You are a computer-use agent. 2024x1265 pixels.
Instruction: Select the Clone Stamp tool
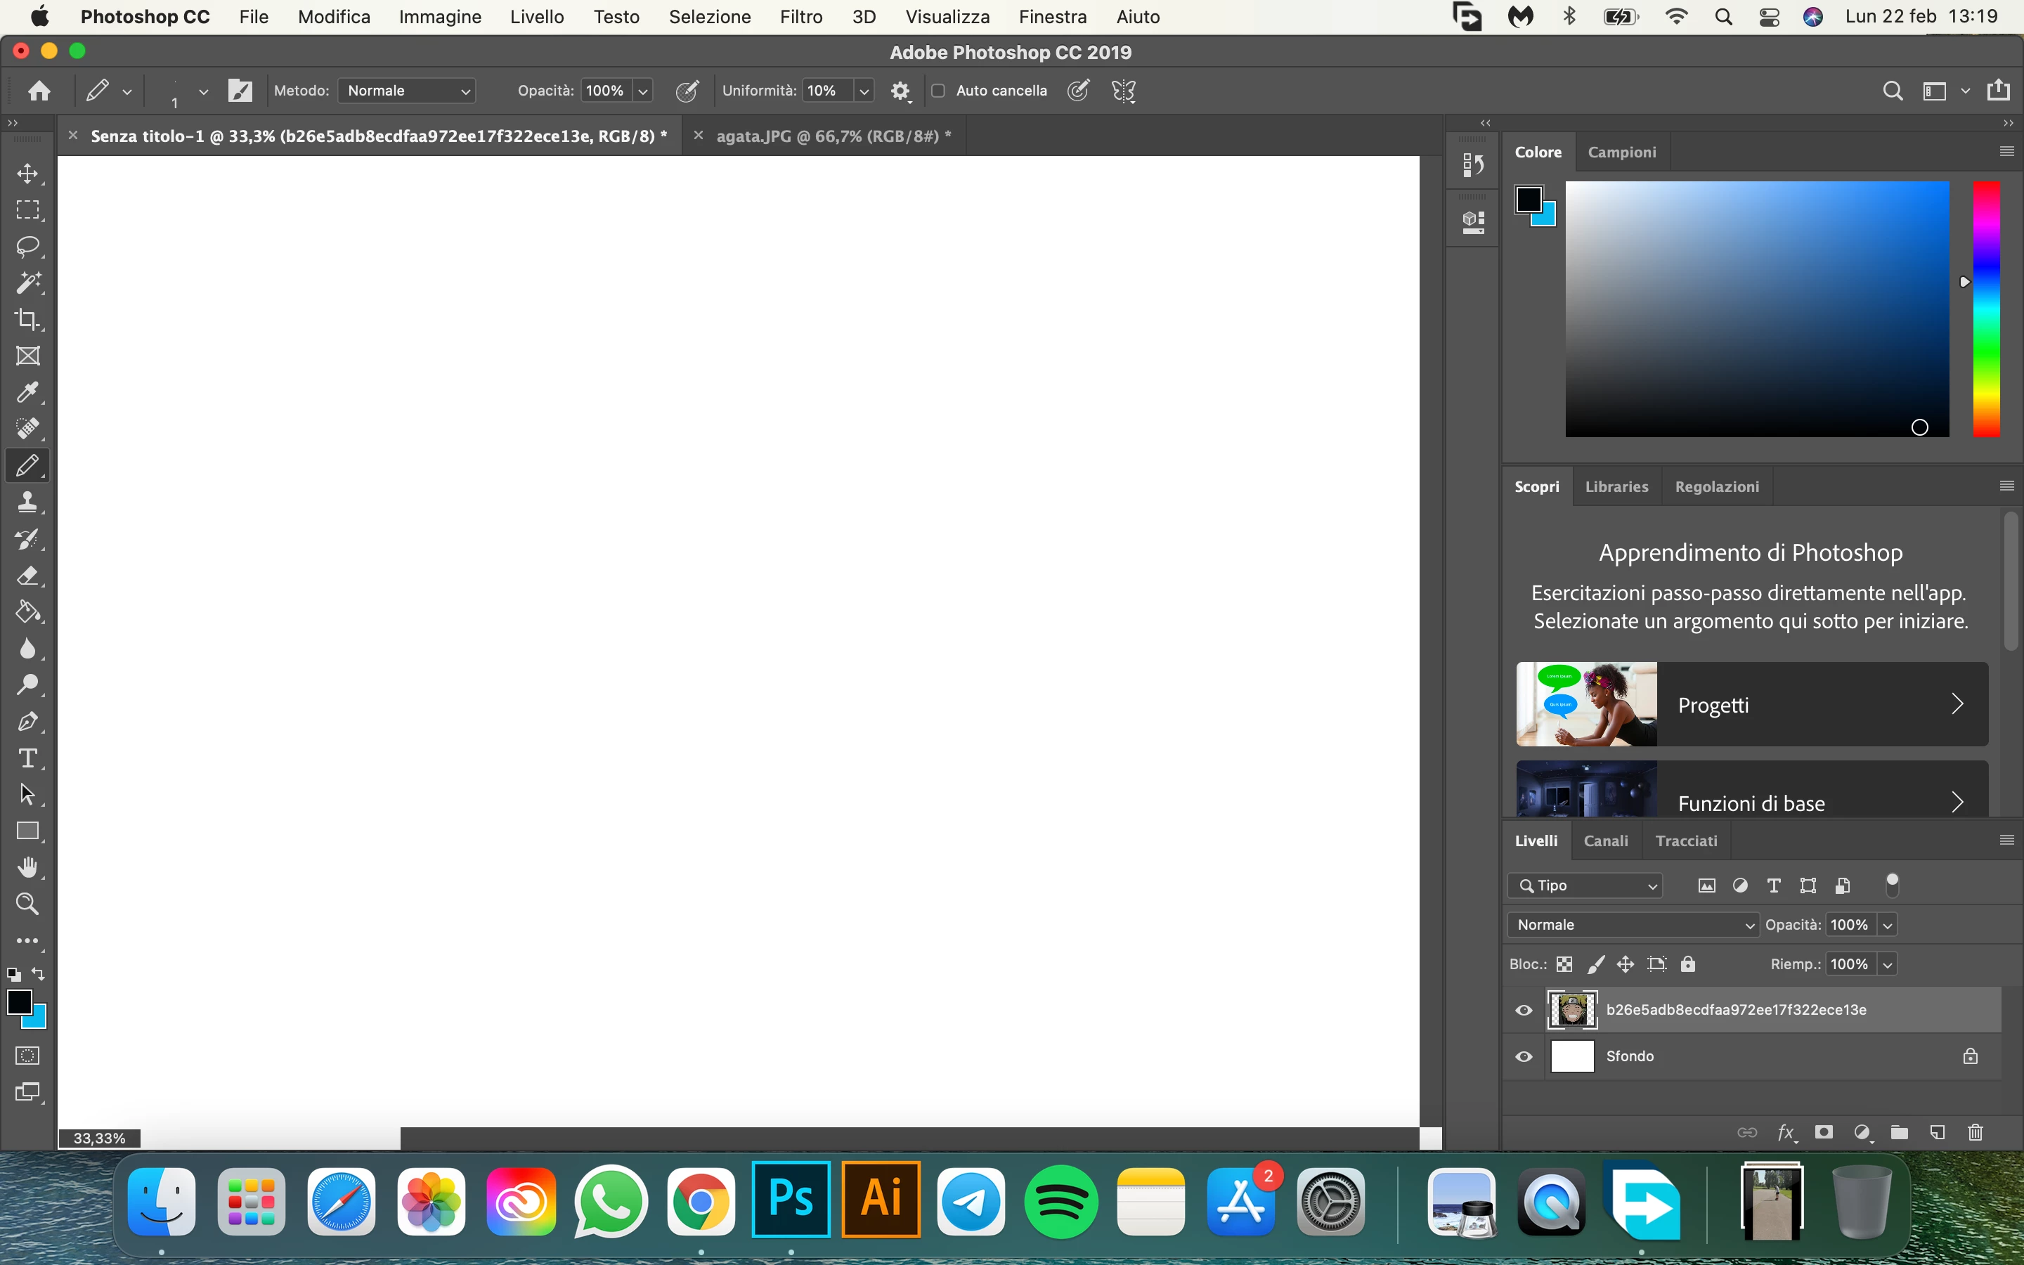[x=27, y=502]
